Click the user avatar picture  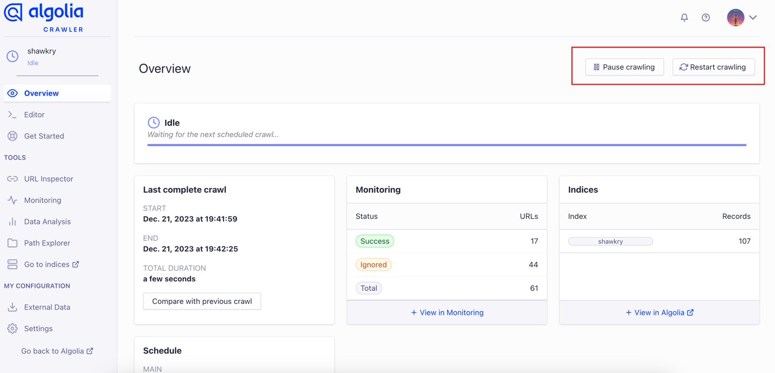(x=735, y=18)
